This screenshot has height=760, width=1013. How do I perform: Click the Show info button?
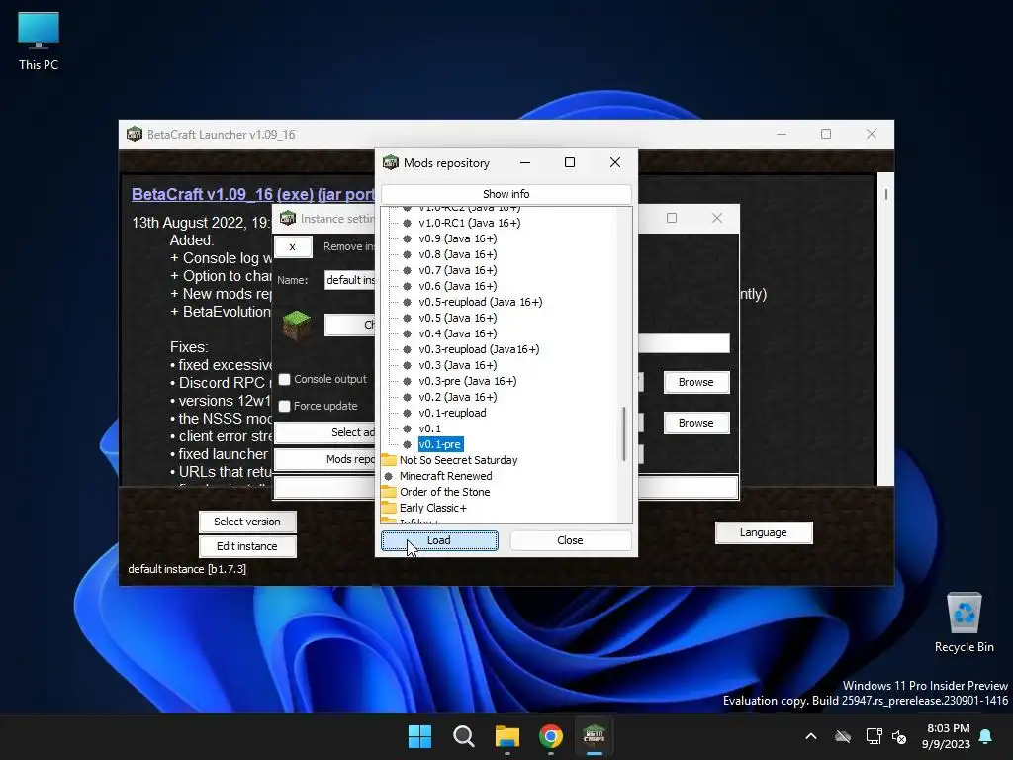(506, 194)
